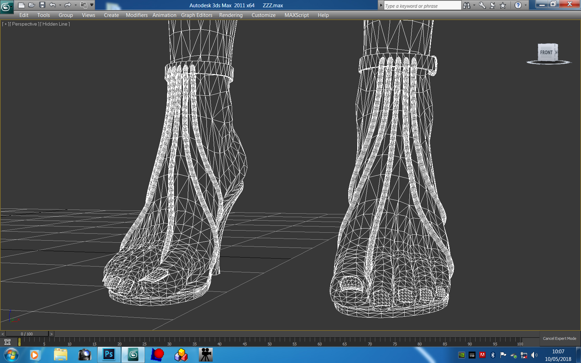Open the 3ds Max application menu button
The image size is (581, 363).
click(7, 7)
